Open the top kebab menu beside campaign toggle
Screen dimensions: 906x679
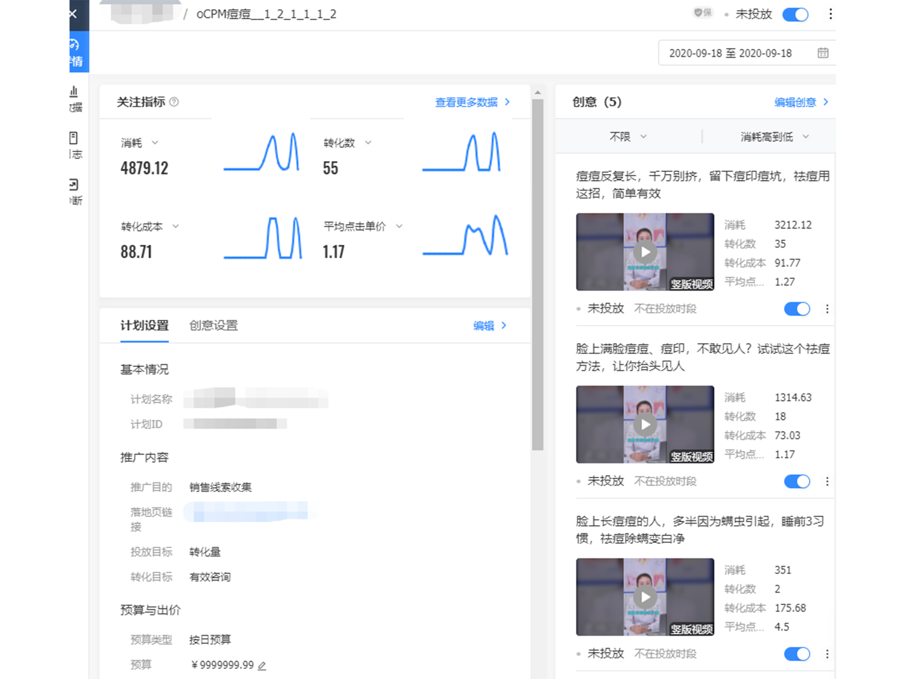[x=830, y=14]
